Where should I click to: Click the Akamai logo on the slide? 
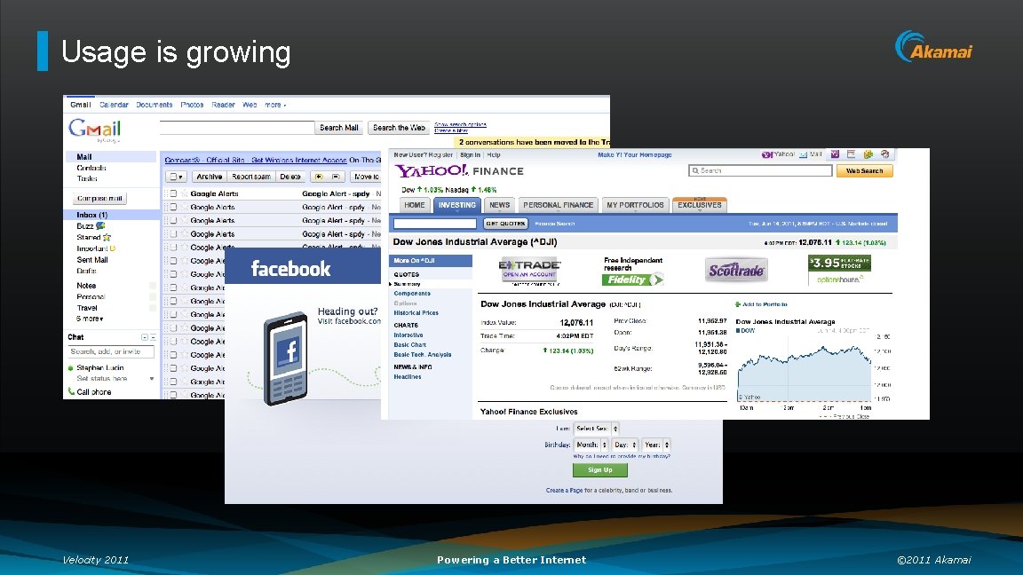coord(933,47)
